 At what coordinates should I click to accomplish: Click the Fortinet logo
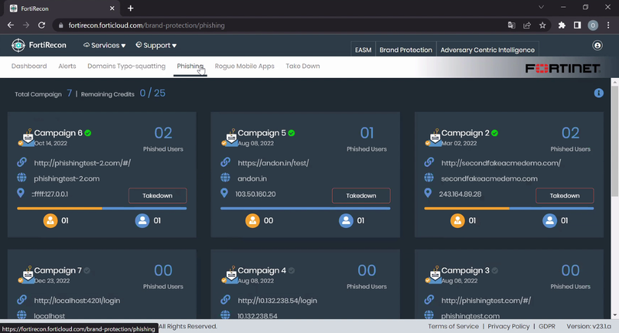click(563, 68)
